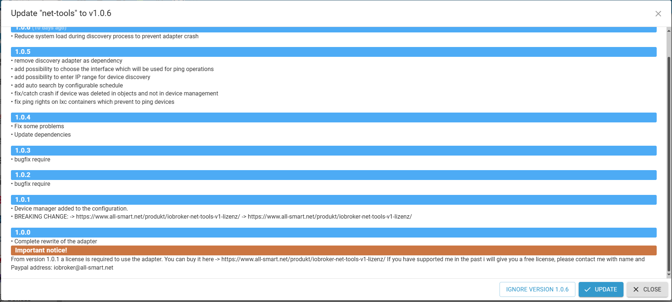Click the 1.0.5 version header

[x=334, y=52]
